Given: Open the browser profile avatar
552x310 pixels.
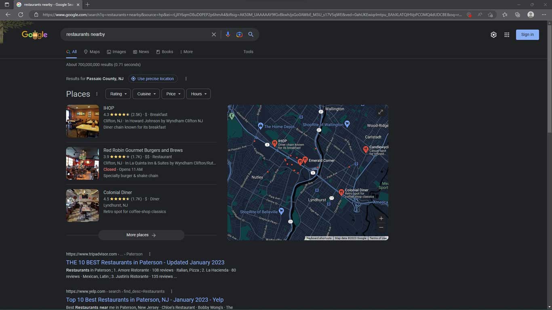Looking at the screenshot, I should click(x=531, y=15).
